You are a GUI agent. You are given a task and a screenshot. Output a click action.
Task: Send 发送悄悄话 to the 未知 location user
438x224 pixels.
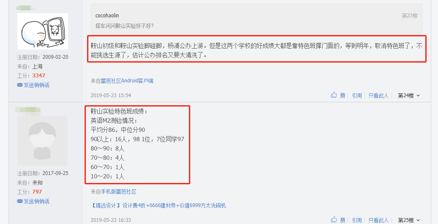click(x=36, y=201)
